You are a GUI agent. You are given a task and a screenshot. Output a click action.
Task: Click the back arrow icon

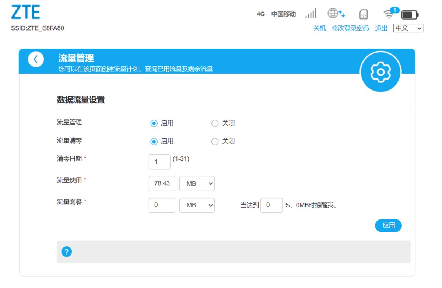[x=36, y=59]
